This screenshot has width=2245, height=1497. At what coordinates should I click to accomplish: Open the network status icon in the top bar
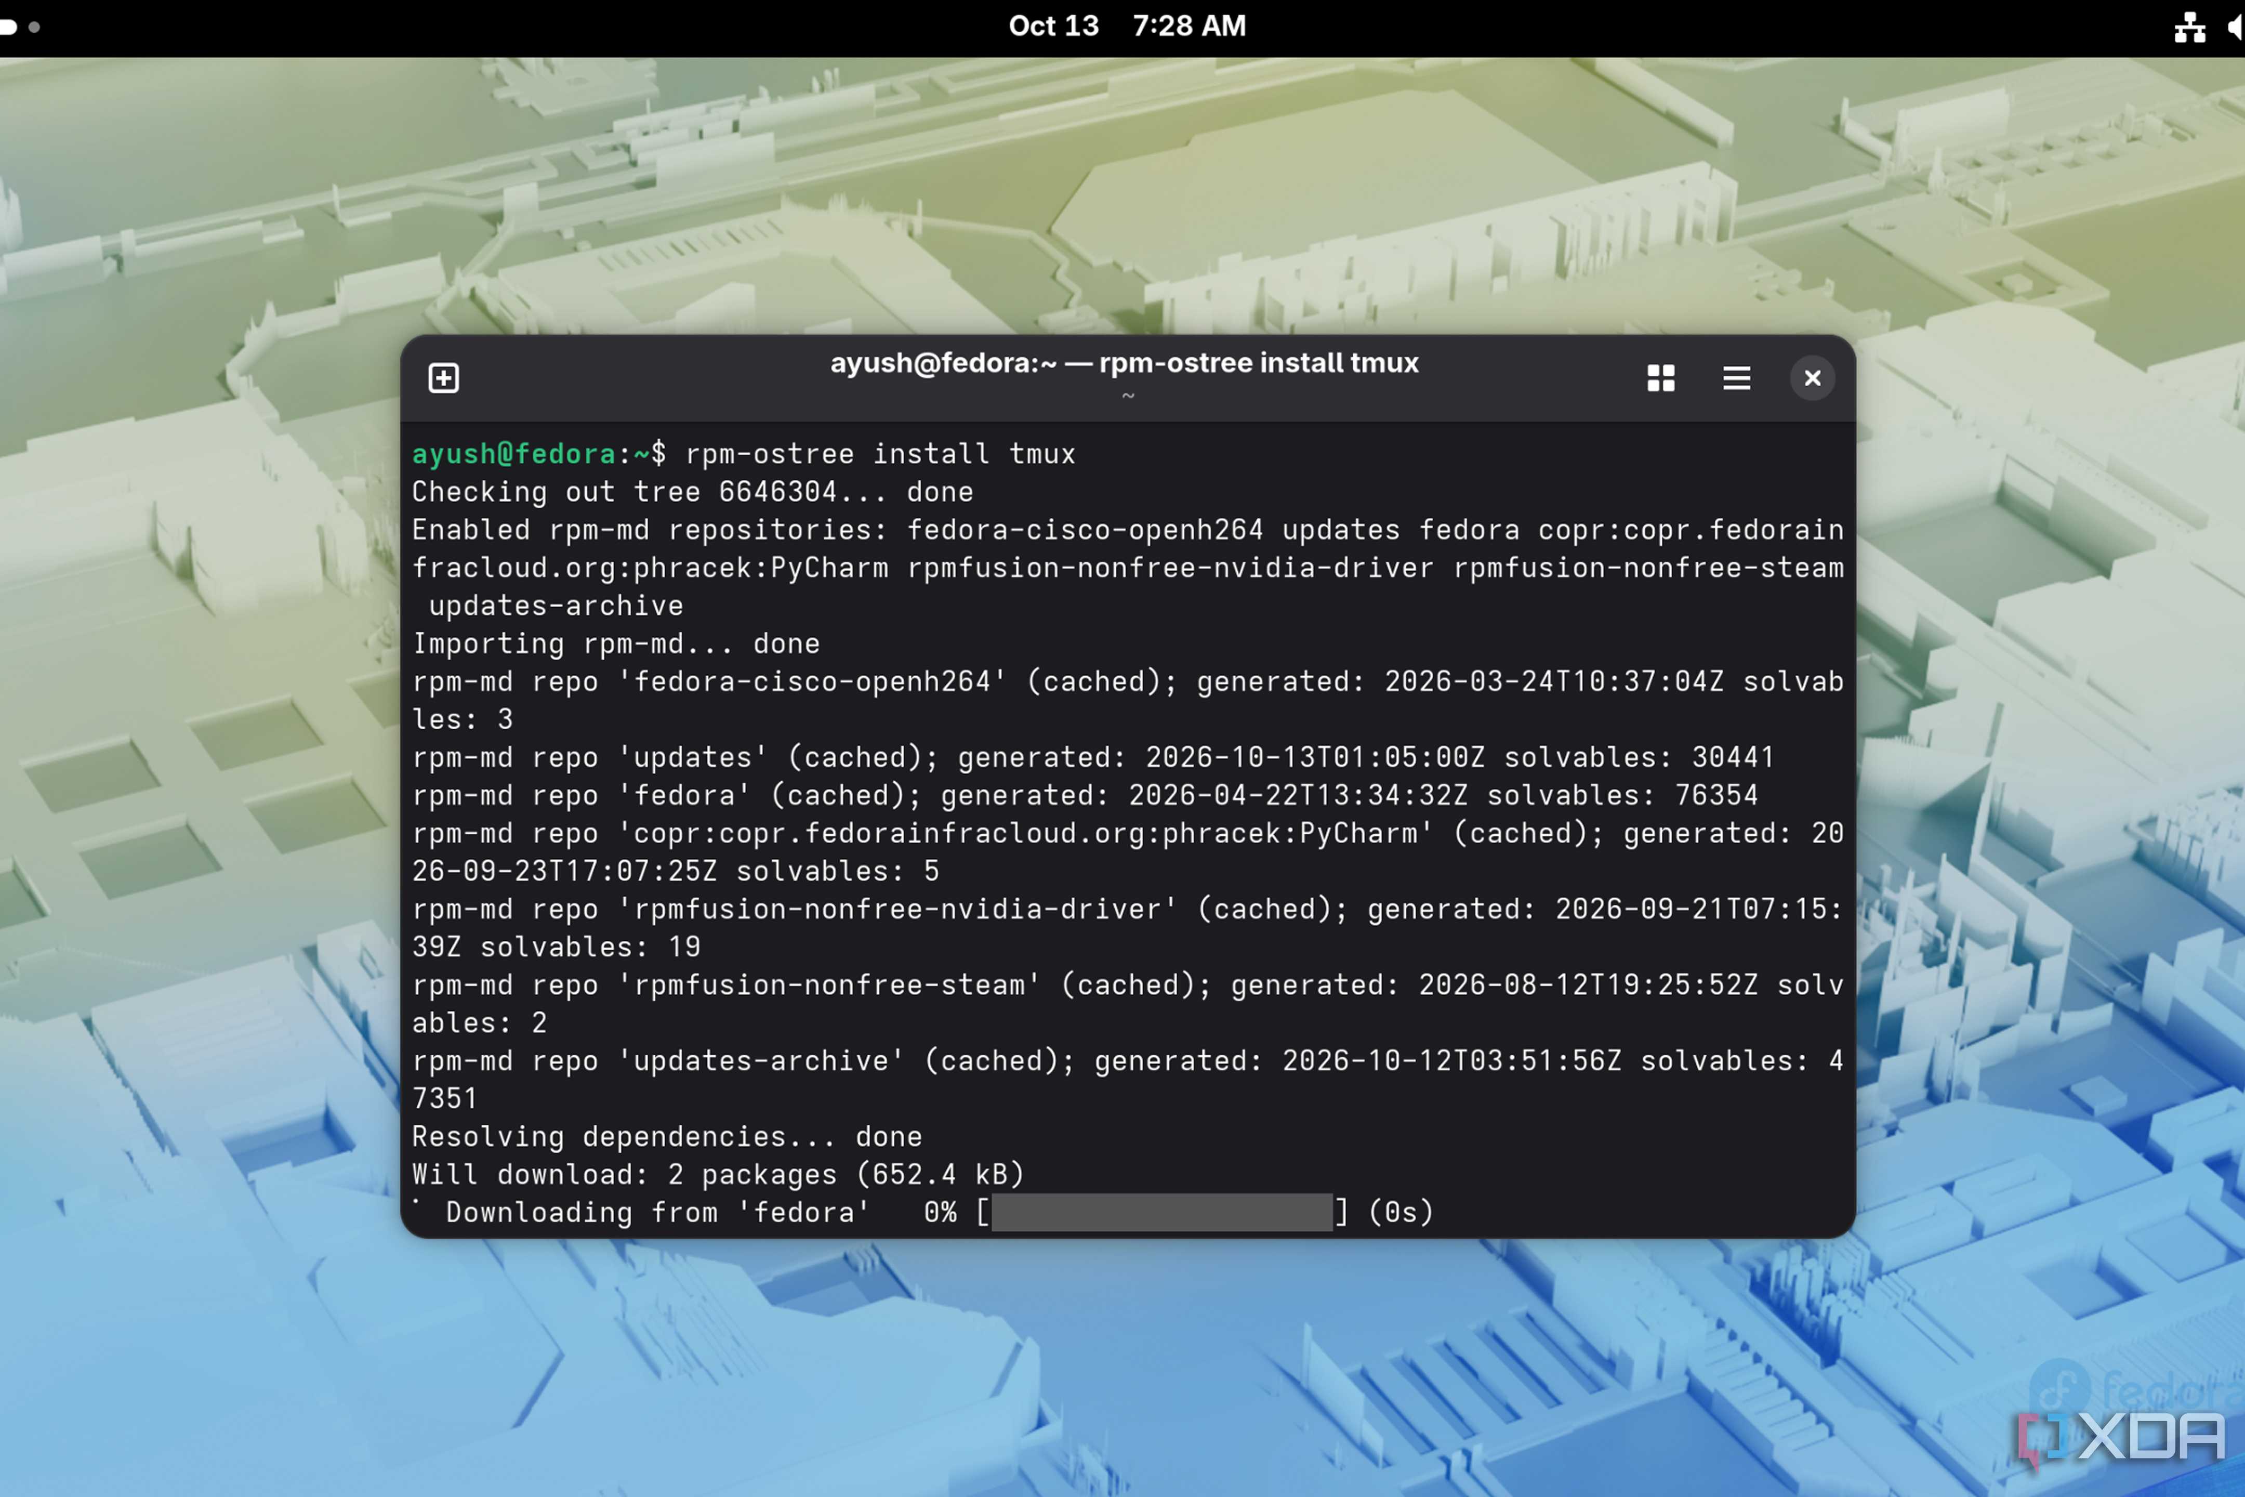(2189, 27)
